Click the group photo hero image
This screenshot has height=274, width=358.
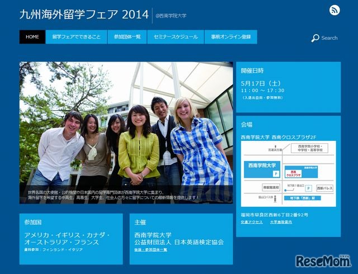[x=126, y=133]
